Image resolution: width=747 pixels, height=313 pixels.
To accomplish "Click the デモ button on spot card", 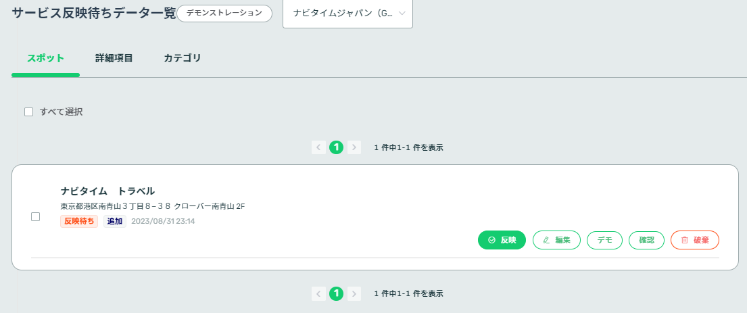I will 604,240.
